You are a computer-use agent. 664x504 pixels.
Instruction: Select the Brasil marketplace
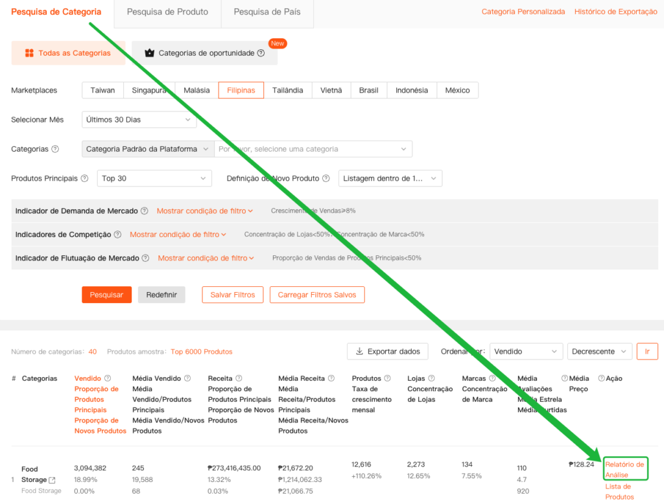[368, 90]
